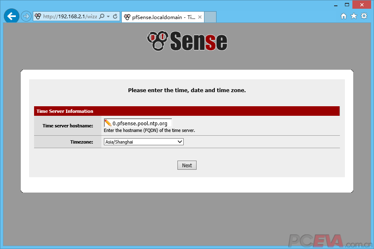
Task: Close the pfSense.localdomain tab
Action: 200,17
